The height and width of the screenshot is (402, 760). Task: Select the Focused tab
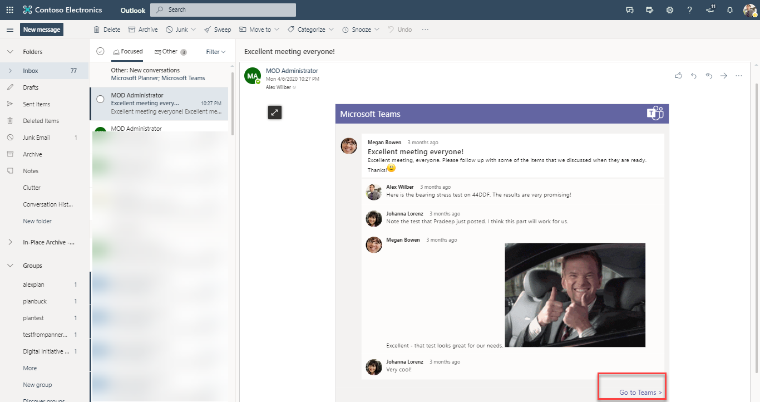pyautogui.click(x=128, y=52)
